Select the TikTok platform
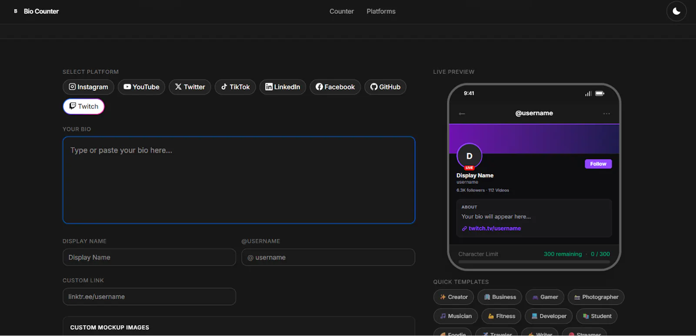The image size is (696, 336). point(235,87)
